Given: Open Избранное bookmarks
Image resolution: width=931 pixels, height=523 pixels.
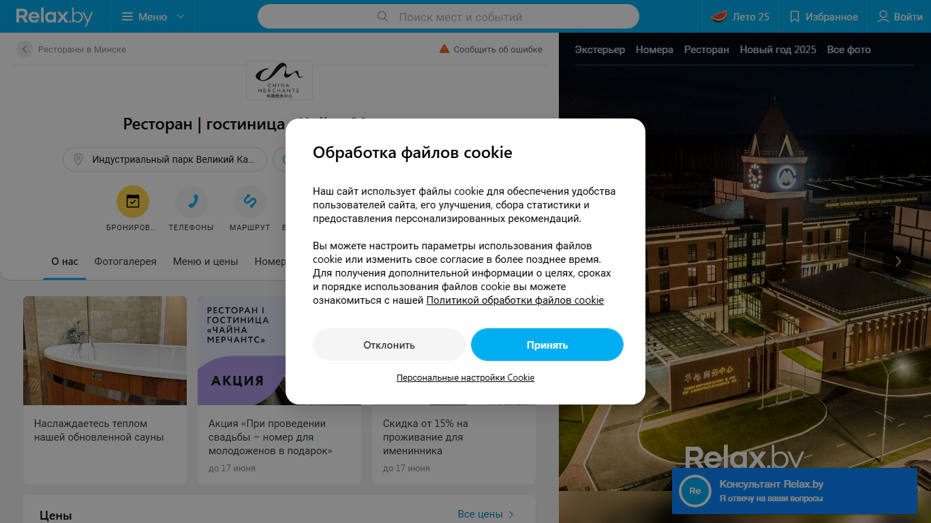Looking at the screenshot, I should [x=823, y=16].
